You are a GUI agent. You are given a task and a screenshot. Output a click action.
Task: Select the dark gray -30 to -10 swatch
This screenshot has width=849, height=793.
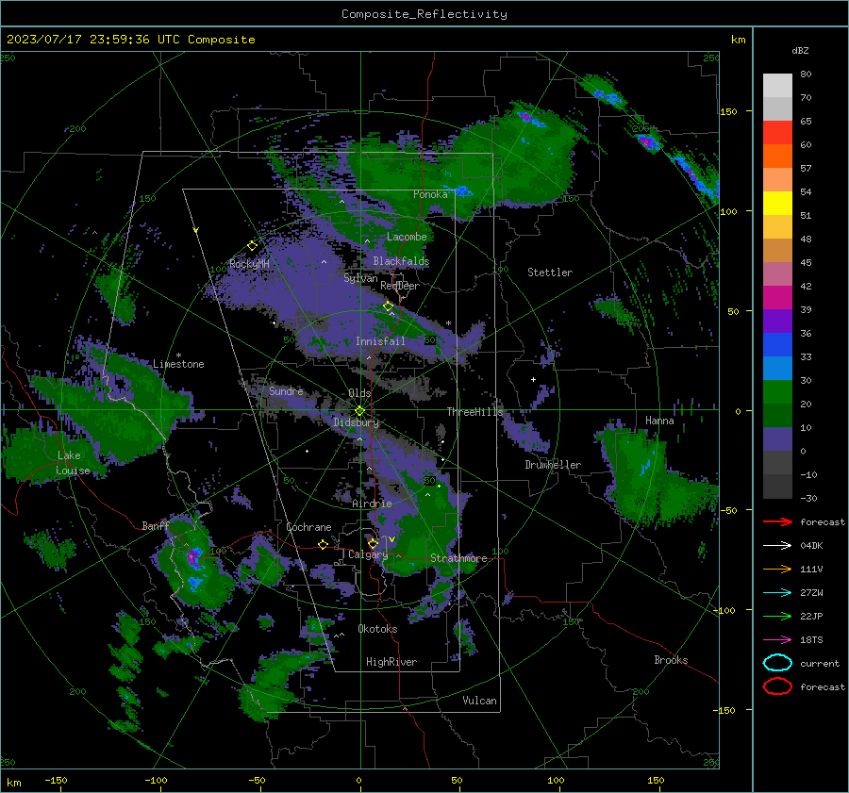[x=777, y=487]
